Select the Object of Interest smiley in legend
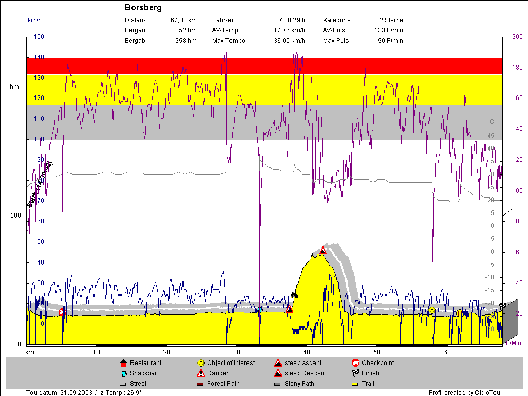 201,363
